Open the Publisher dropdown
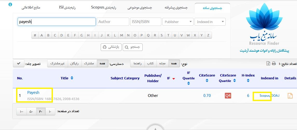Screen dimensions: 297x130 point(178,22)
